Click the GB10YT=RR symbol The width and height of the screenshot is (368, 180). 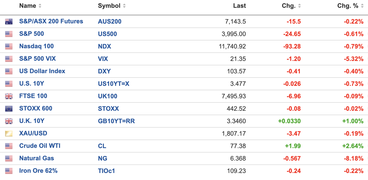pos(116,121)
